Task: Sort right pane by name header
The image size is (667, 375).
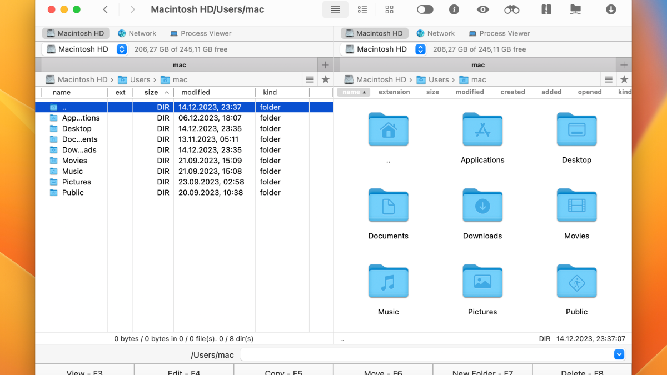Action: point(354,92)
